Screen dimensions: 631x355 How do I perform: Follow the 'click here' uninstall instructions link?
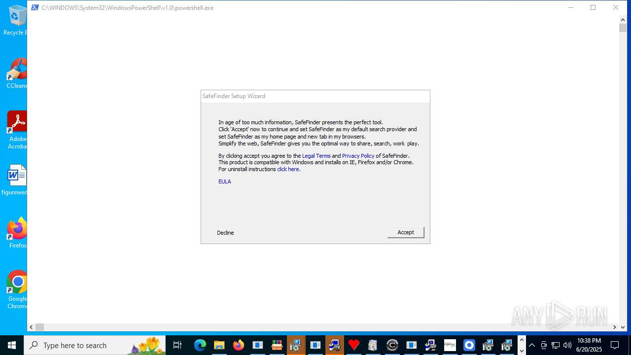pyautogui.click(x=288, y=169)
